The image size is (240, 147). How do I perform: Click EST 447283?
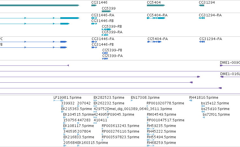84,120
